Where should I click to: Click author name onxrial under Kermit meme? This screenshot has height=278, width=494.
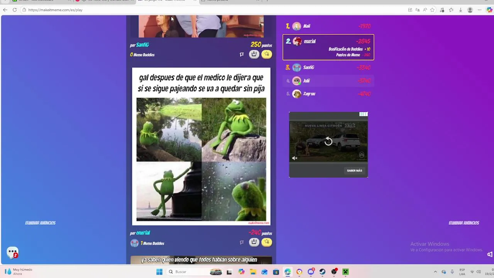(x=143, y=233)
